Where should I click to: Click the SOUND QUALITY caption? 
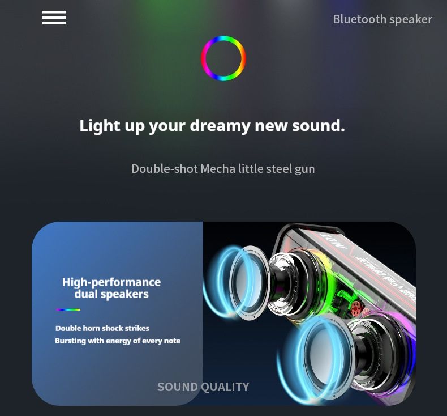203,387
